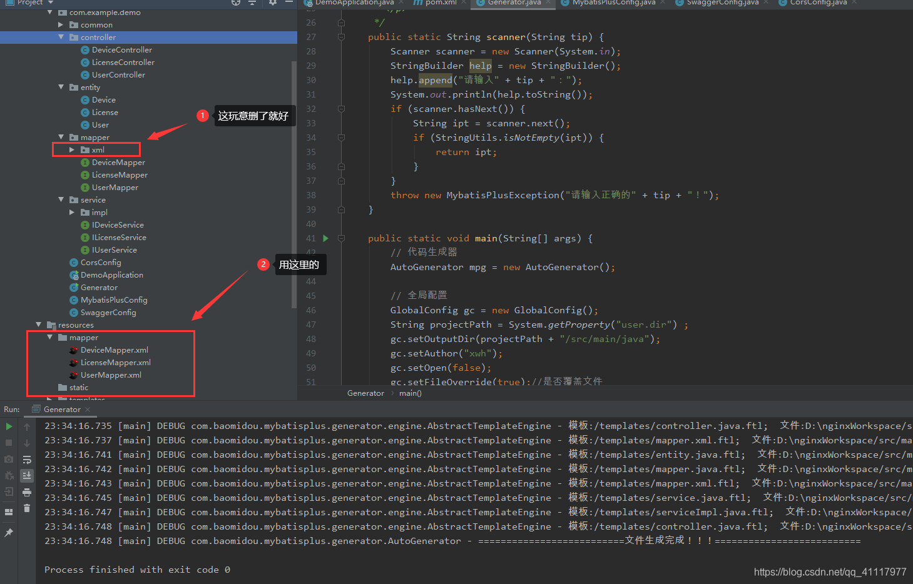The width and height of the screenshot is (913, 584).
Task: Click Generator in the breadcrumb bar
Action: click(x=365, y=393)
